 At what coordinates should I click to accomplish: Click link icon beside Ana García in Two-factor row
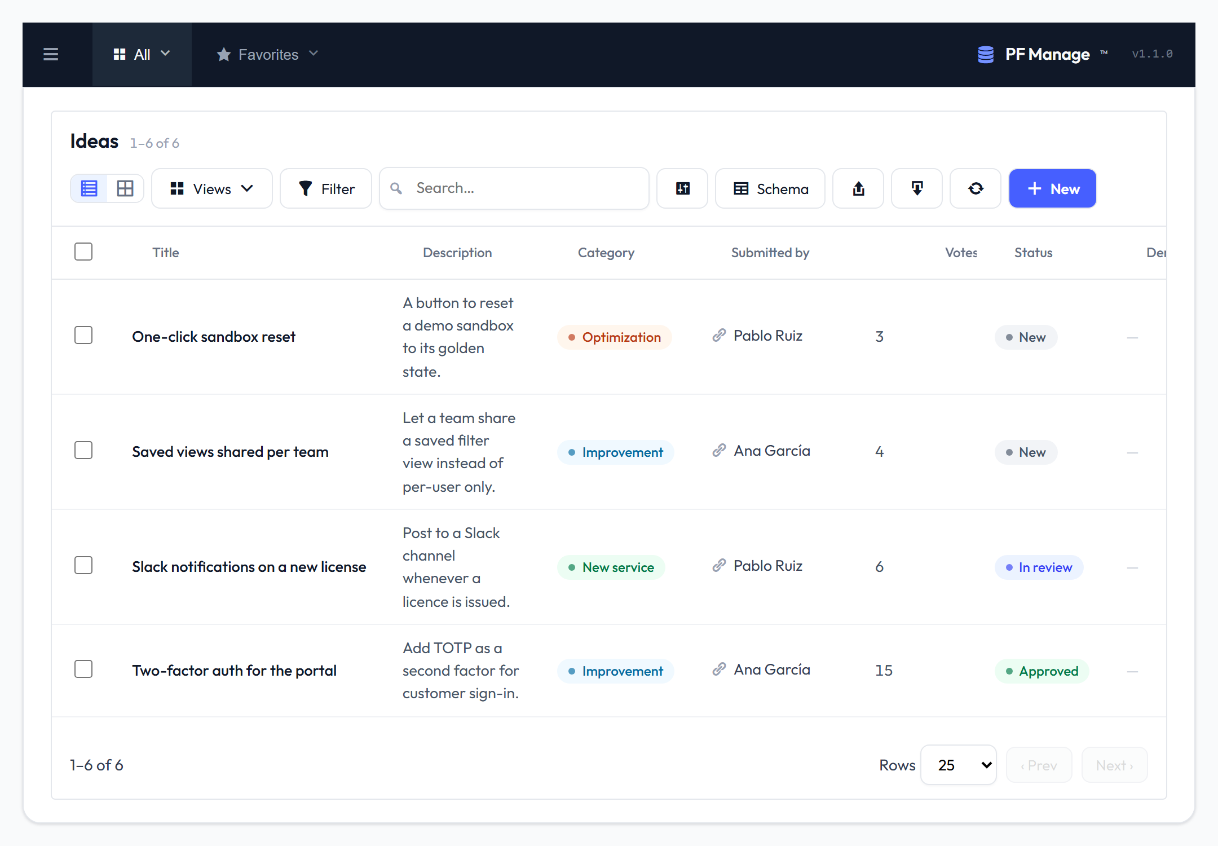tap(719, 669)
